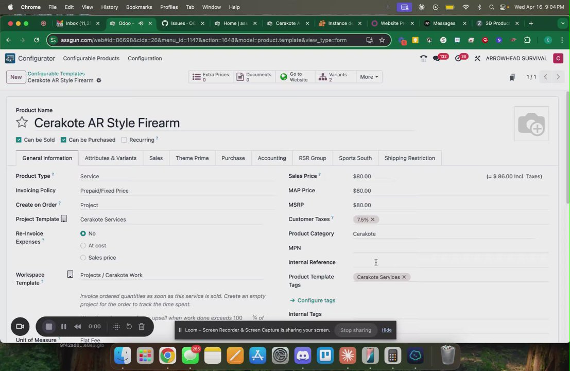The height and width of the screenshot is (371, 570).
Task: Restart Loom recording icon
Action: coord(129,327)
